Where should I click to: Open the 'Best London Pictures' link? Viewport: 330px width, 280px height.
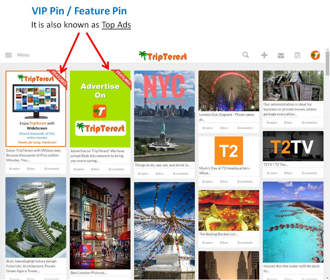[x=89, y=273]
